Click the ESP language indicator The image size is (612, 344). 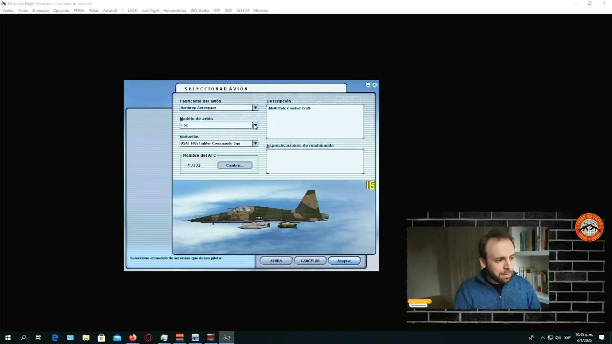568,338
